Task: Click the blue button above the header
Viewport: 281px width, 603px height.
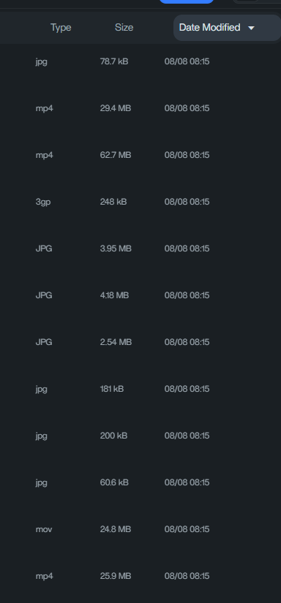Action: pos(187,1)
